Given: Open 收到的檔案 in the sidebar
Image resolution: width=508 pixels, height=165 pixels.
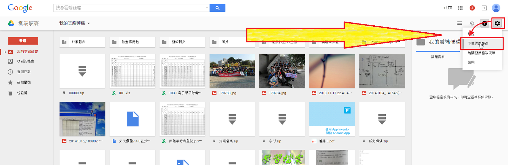Looking at the screenshot, I should (25, 61).
